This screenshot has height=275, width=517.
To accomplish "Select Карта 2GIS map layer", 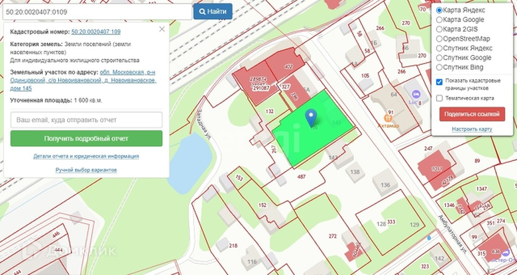I will point(439,29).
